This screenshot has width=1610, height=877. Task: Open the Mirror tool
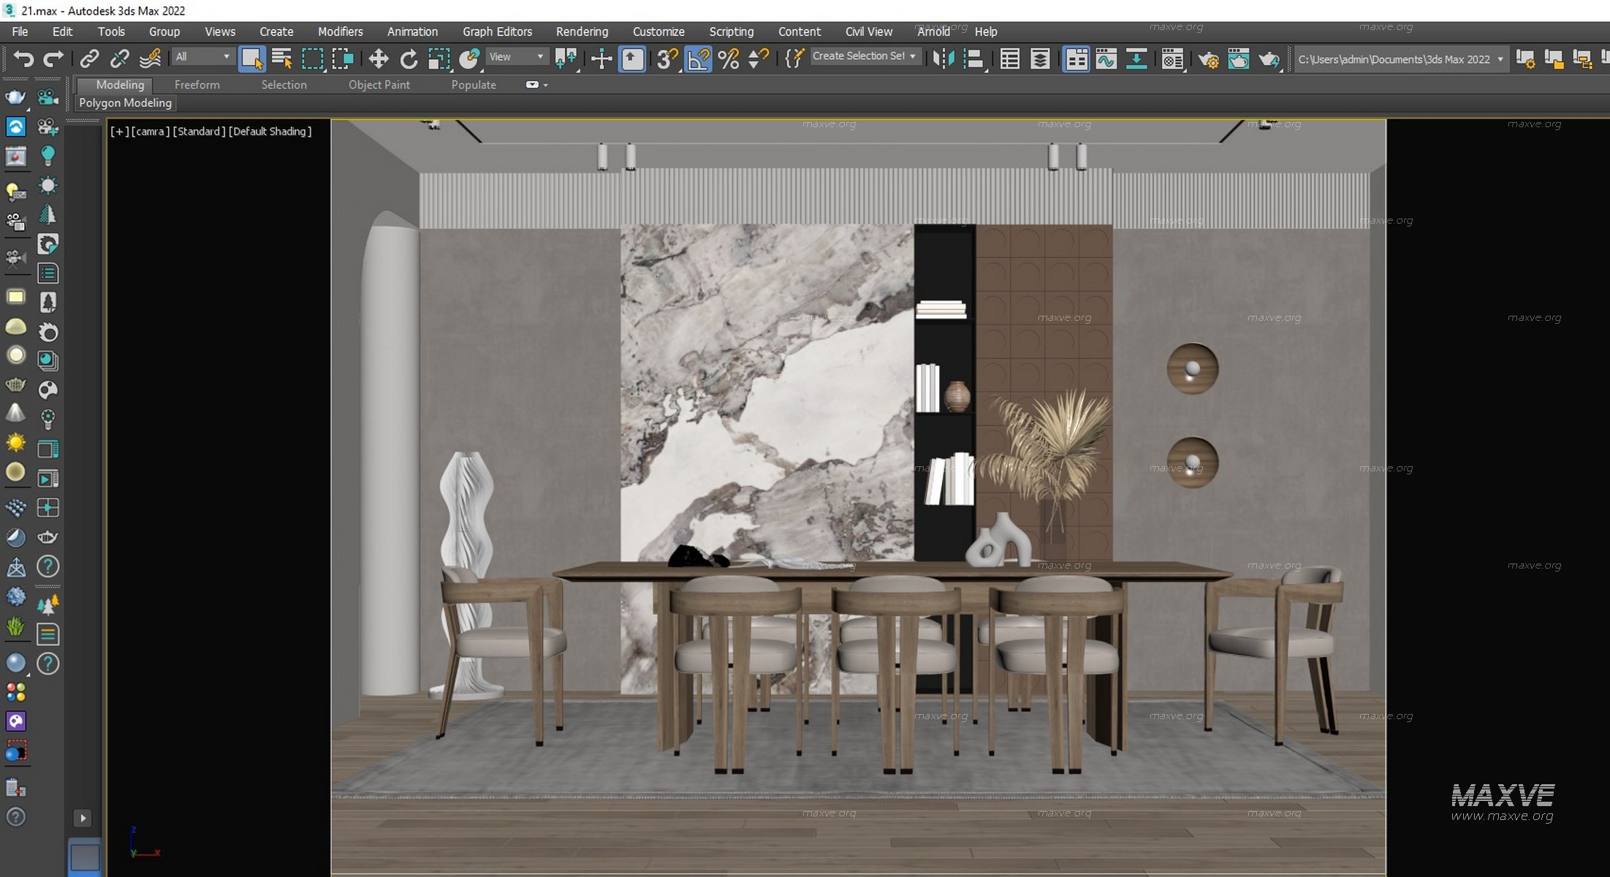click(x=943, y=58)
